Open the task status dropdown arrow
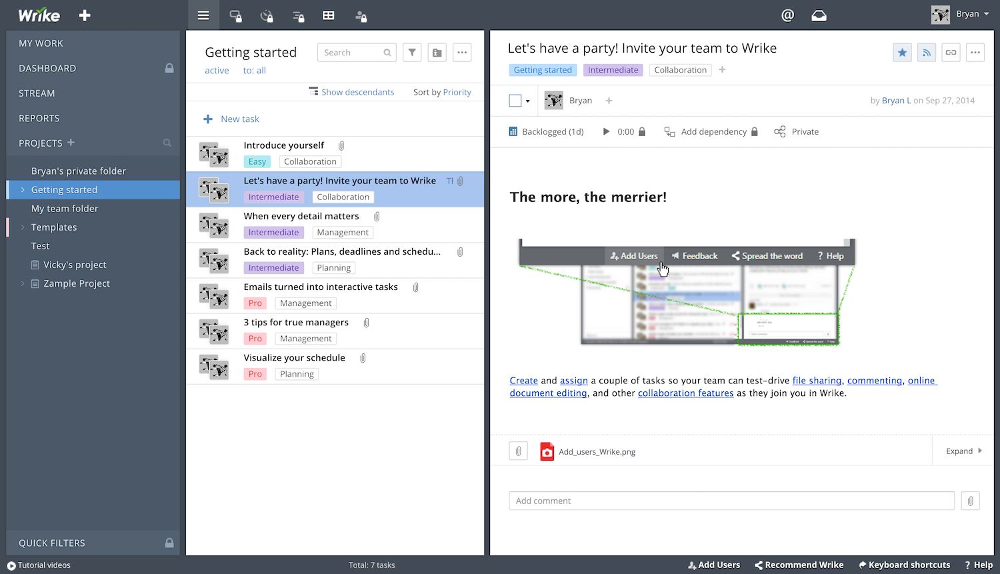Screen dimensions: 1000x574 [528, 101]
